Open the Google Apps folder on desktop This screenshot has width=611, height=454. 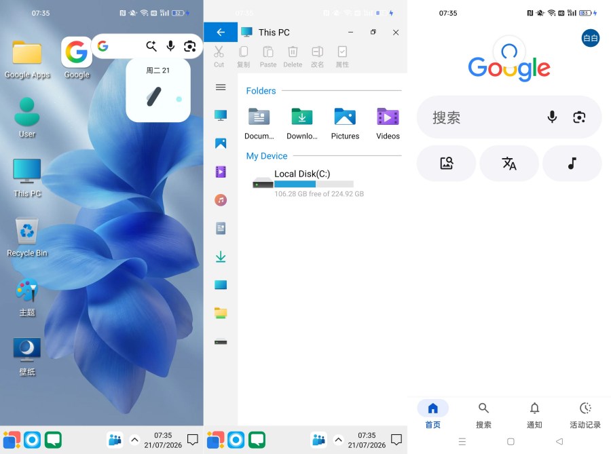(27, 59)
